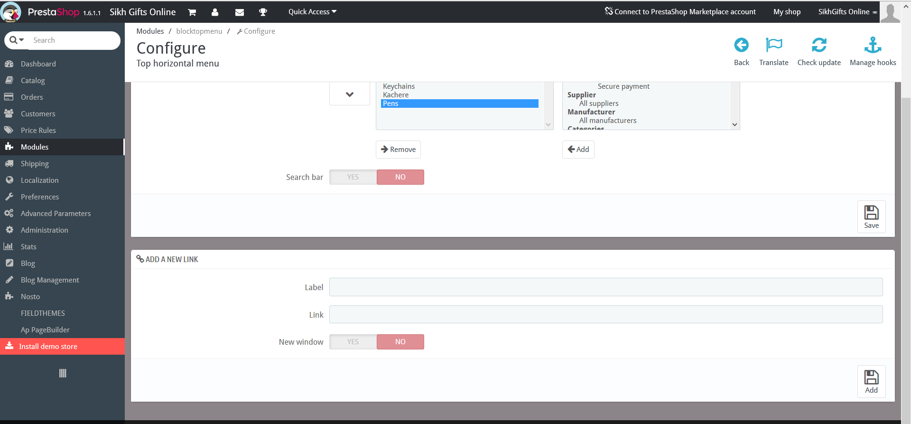911x424 pixels.
Task: Set New window toggle to YES
Action: pos(353,342)
